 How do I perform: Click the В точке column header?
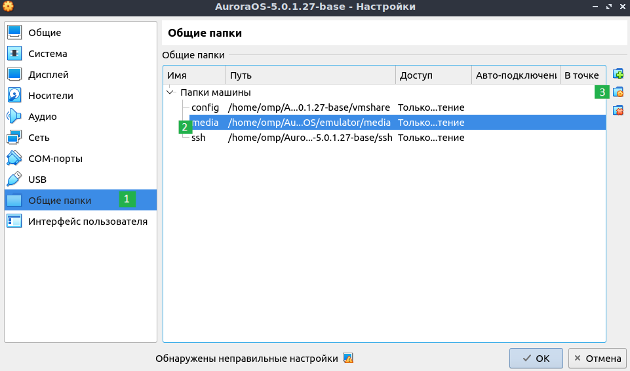click(x=583, y=75)
